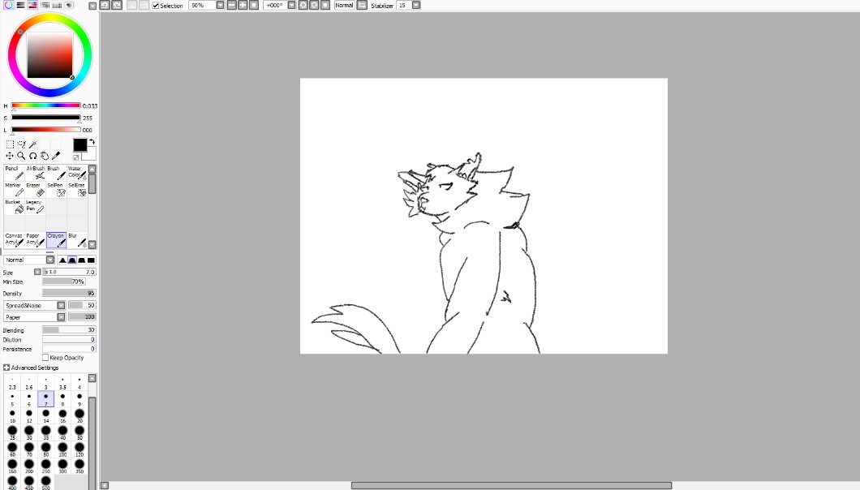Click the Density slider bar
This screenshot has width=860, height=490.
[x=69, y=293]
